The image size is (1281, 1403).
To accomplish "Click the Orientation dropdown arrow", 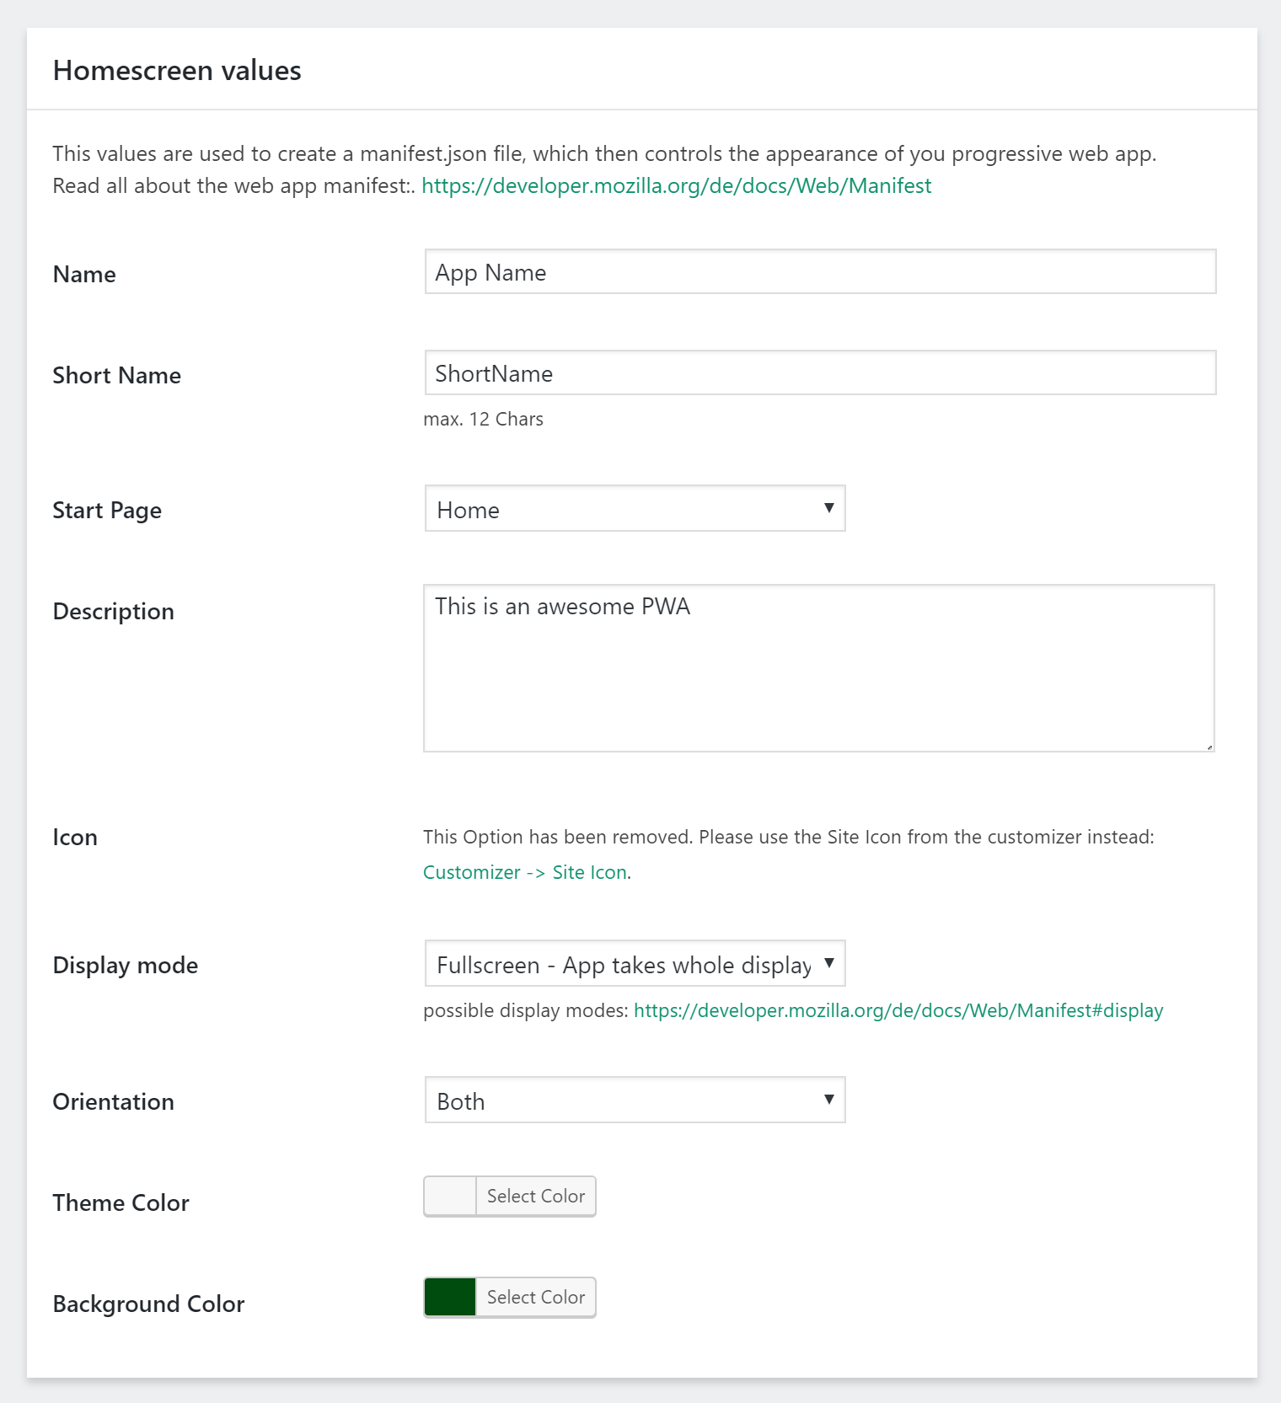I will 829,1100.
